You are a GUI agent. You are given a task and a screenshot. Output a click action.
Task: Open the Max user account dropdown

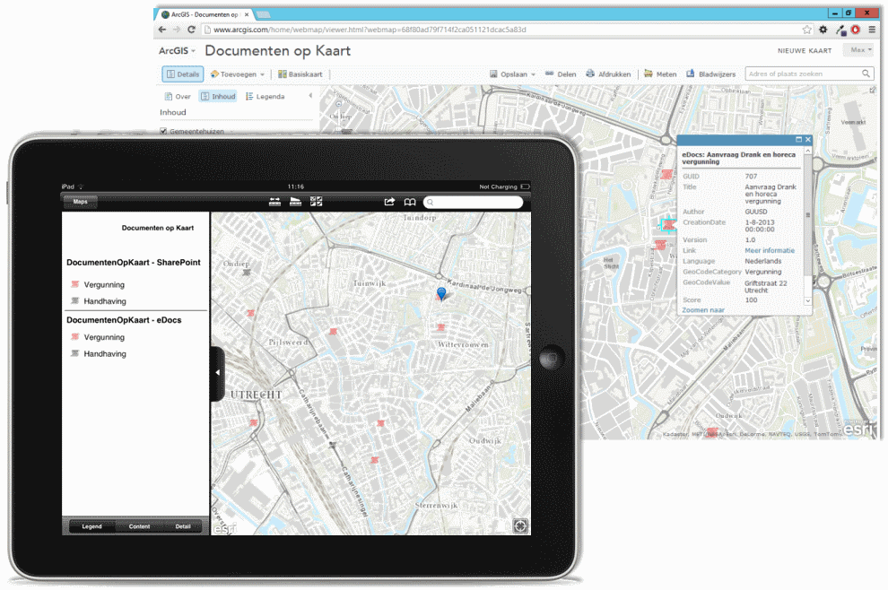coord(860,50)
